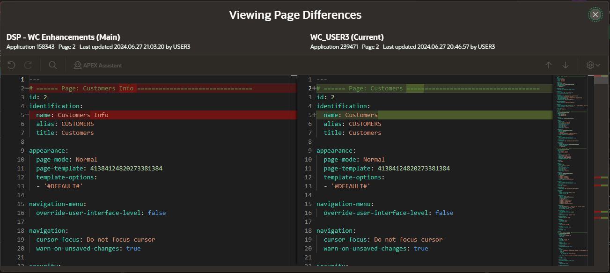
Task: Click 'navigation:' in the right pane
Action: [336, 230]
